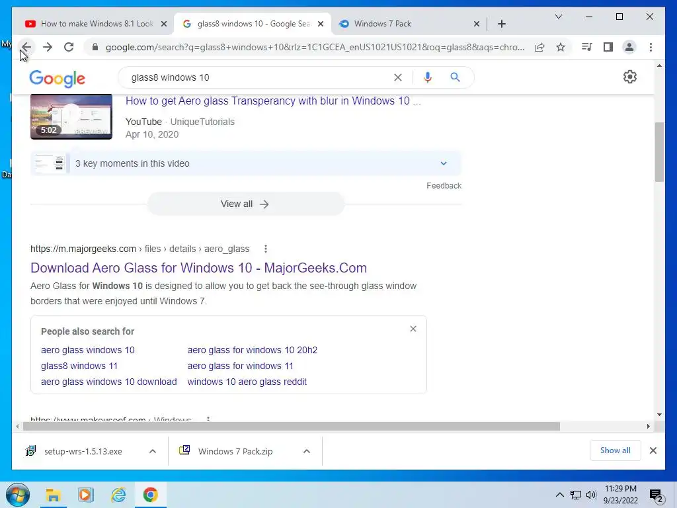Click the horizontal scrollbar thumb
The image size is (677, 508).
click(292, 427)
